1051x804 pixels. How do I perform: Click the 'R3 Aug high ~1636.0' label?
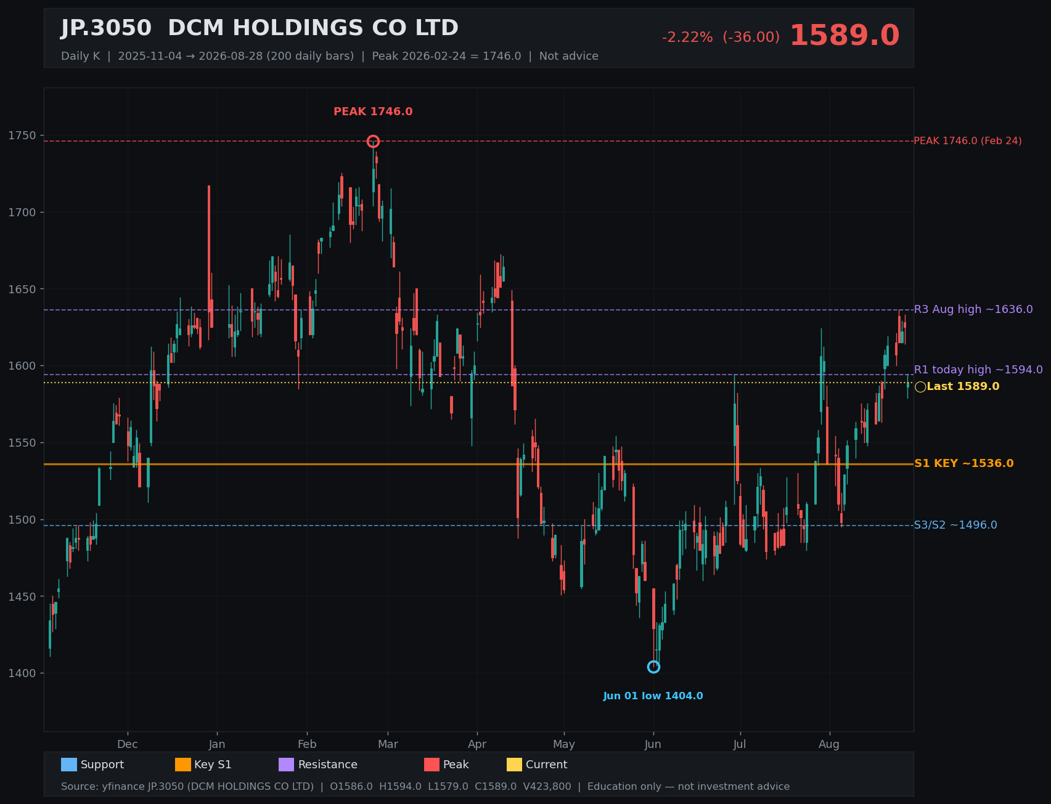973,309
